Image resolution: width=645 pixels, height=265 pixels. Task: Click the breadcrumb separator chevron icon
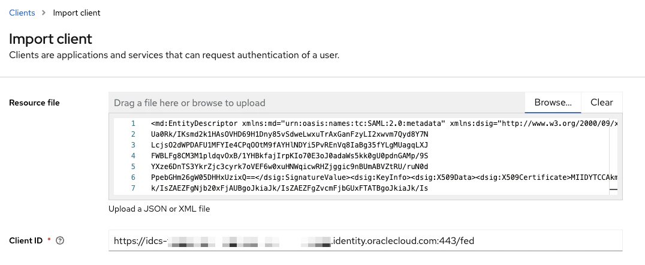[44, 13]
